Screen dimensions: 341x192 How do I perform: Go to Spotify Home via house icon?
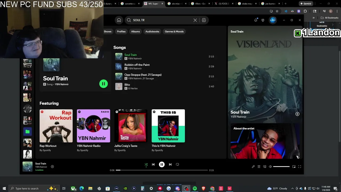pos(119,20)
